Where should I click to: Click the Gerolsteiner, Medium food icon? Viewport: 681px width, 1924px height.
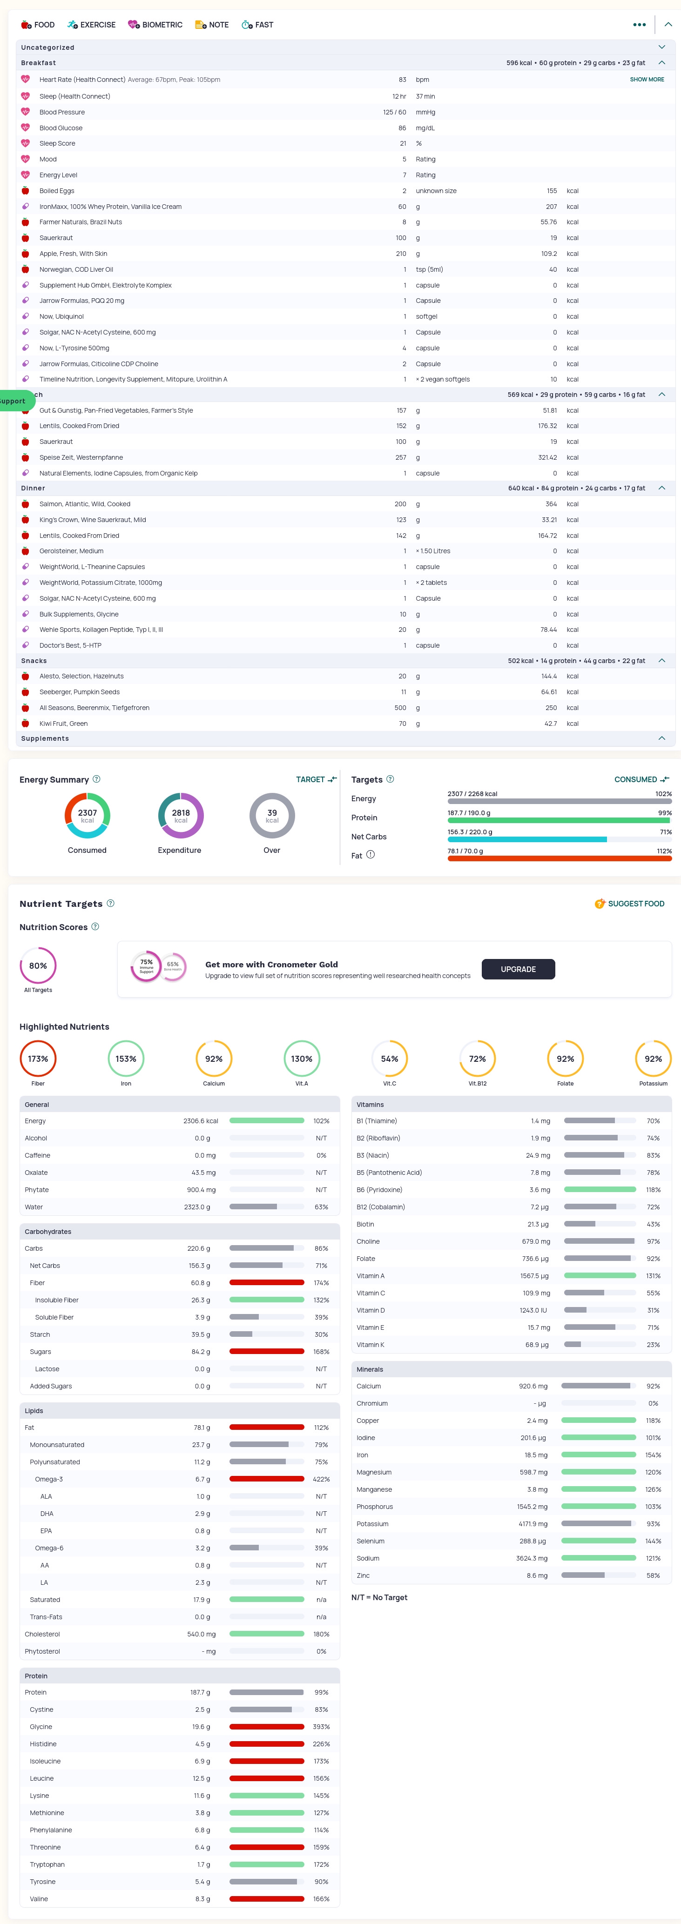pos(26,550)
